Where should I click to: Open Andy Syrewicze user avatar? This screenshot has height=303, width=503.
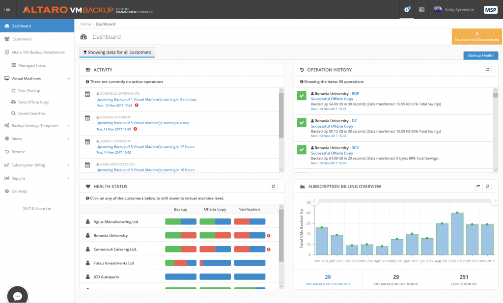pyautogui.click(x=438, y=10)
